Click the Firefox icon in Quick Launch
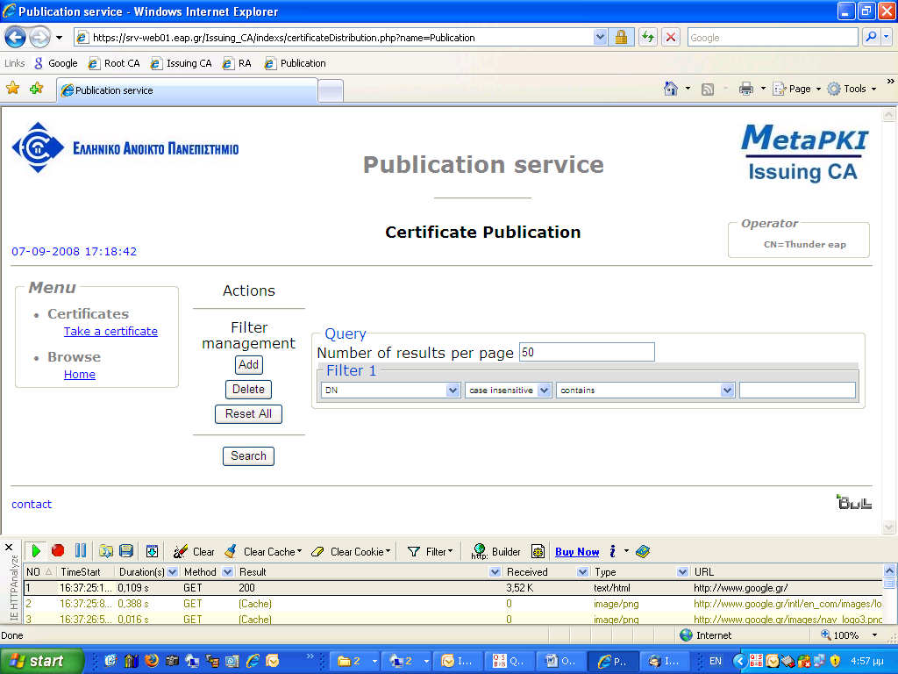Viewport: 898px width, 674px height. coord(152,661)
